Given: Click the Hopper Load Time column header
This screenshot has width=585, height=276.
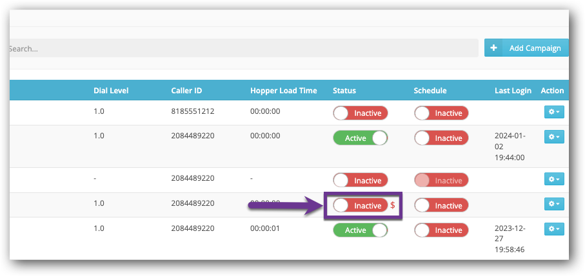Looking at the screenshot, I should pos(283,91).
